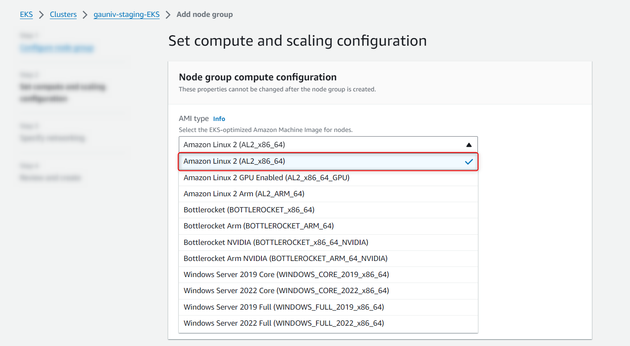Open the Clusters breadcrumb link
The image size is (630, 346).
pyautogui.click(x=63, y=14)
